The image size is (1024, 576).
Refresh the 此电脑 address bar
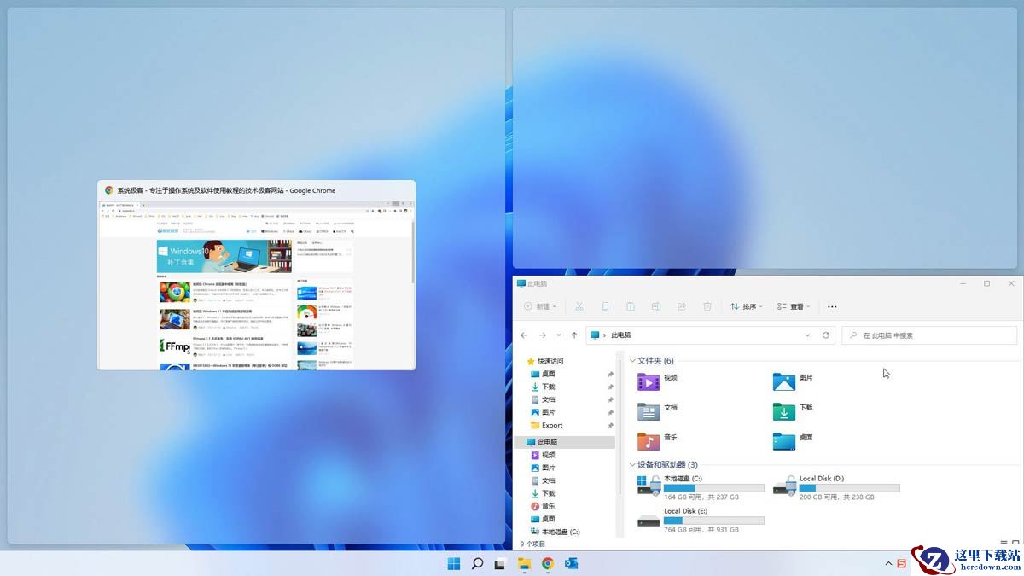click(x=825, y=335)
